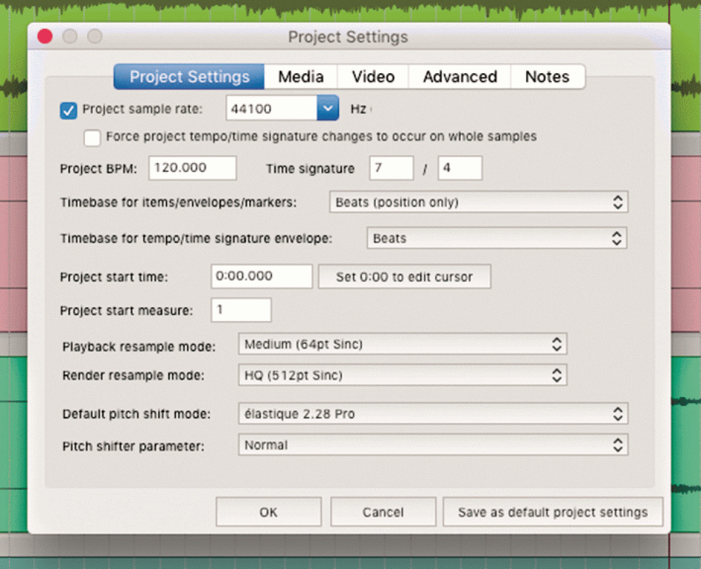The width and height of the screenshot is (701, 569).
Task: Go to the Notes tab
Action: (x=547, y=77)
